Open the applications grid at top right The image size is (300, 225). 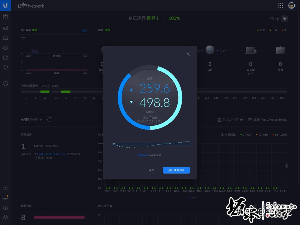coord(280,5)
